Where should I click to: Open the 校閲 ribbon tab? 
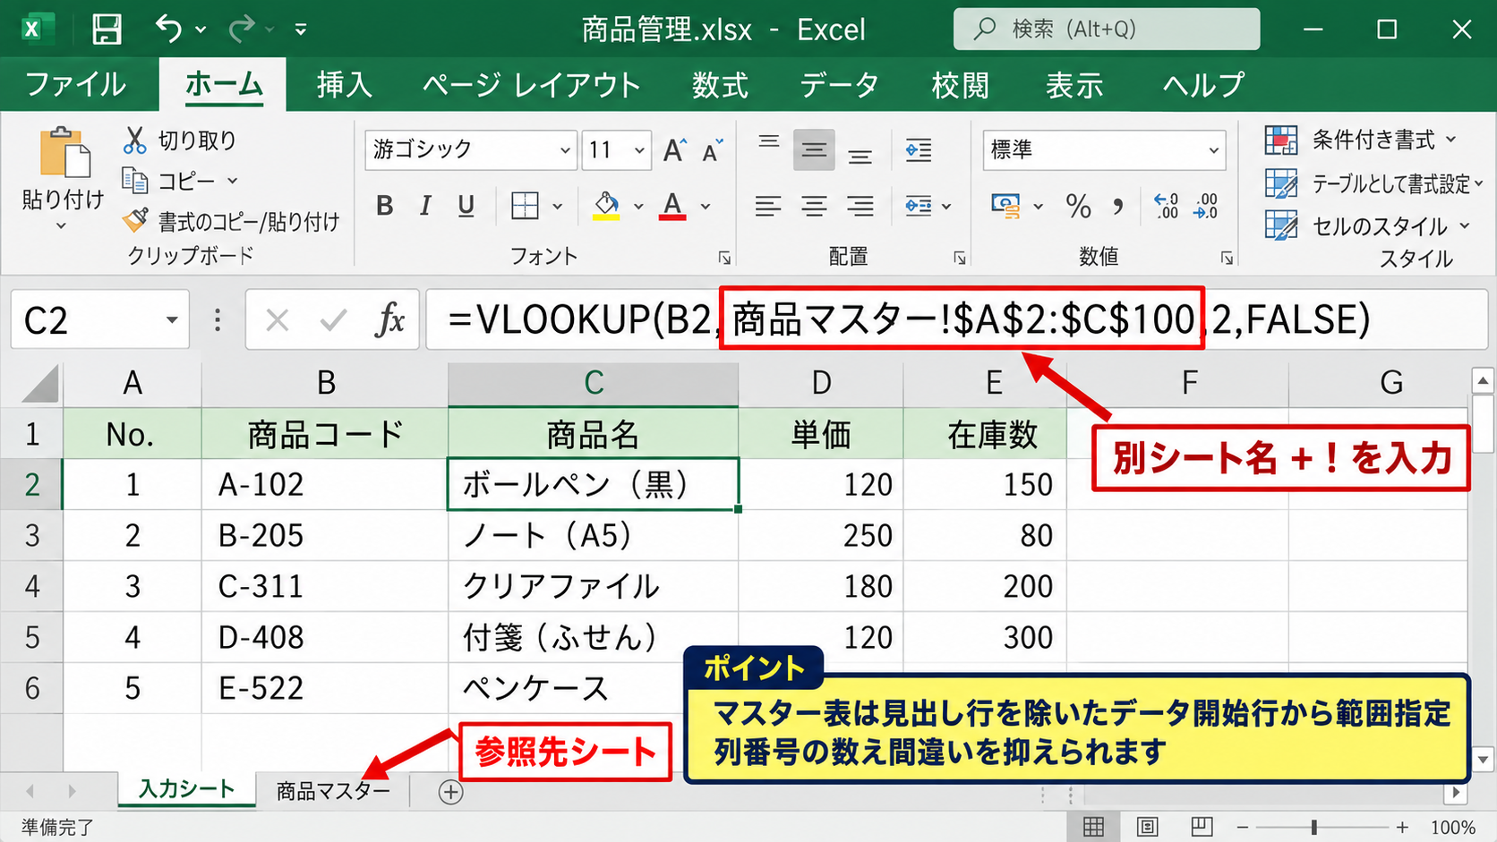tap(960, 85)
